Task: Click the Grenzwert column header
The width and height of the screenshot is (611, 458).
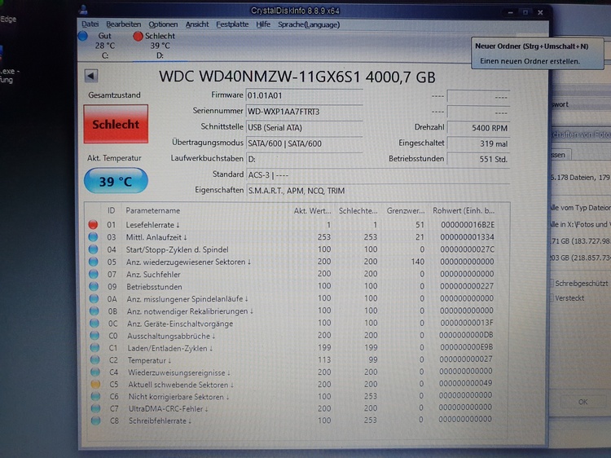Action: [405, 211]
